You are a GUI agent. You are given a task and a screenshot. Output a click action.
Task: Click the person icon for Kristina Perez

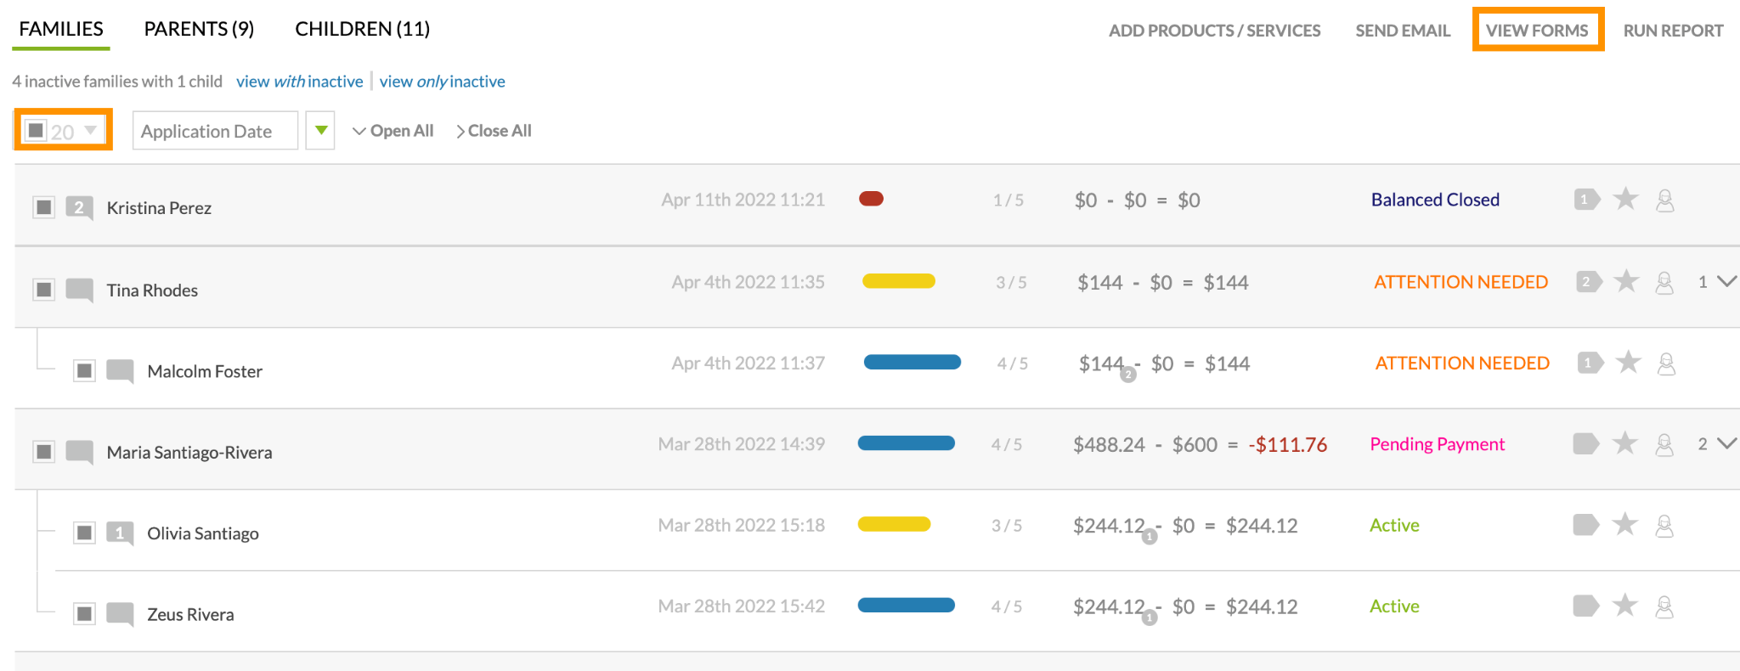pos(1665,200)
